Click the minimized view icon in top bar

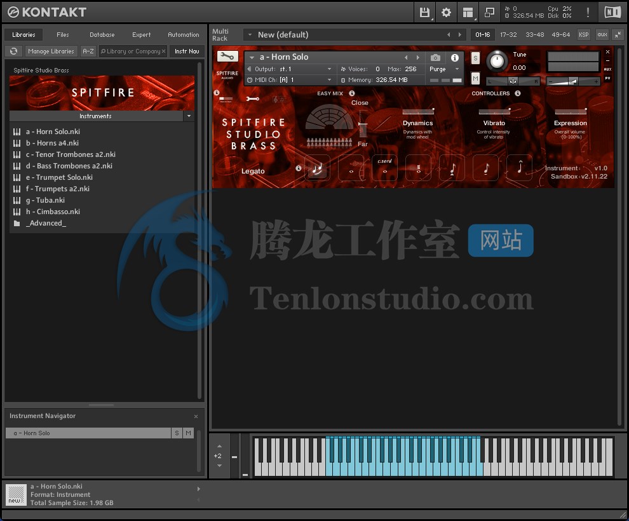489,13
